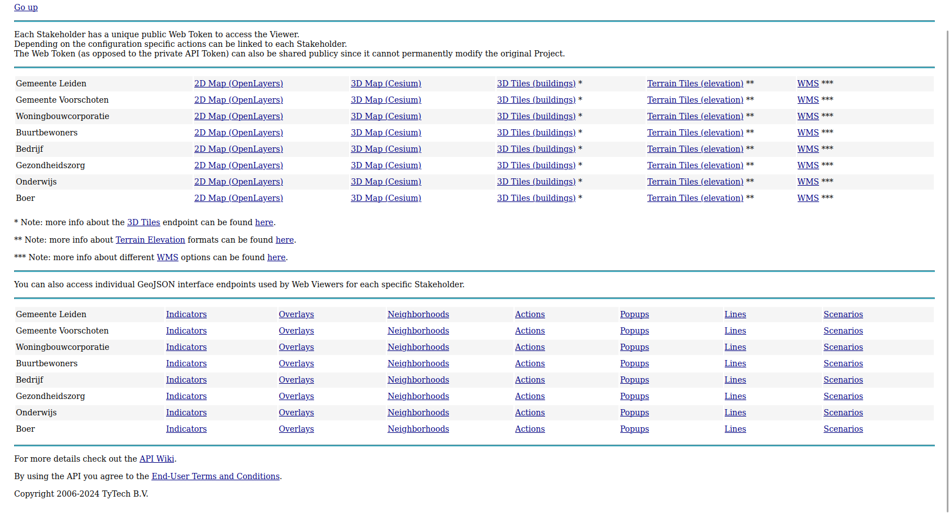This screenshot has height=513, width=949.
Task: Open Scenarios for Boer
Action: click(x=843, y=429)
